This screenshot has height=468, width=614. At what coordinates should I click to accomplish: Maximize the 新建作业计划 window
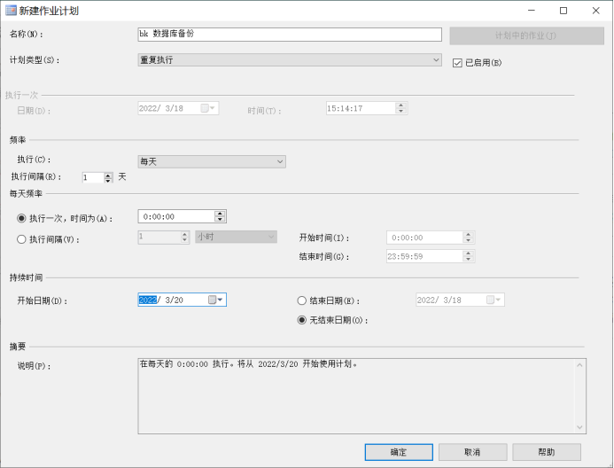[x=563, y=11]
